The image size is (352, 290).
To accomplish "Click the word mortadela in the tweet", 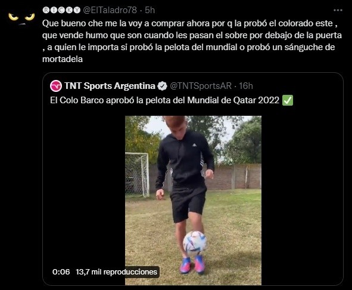I will [x=63, y=59].
